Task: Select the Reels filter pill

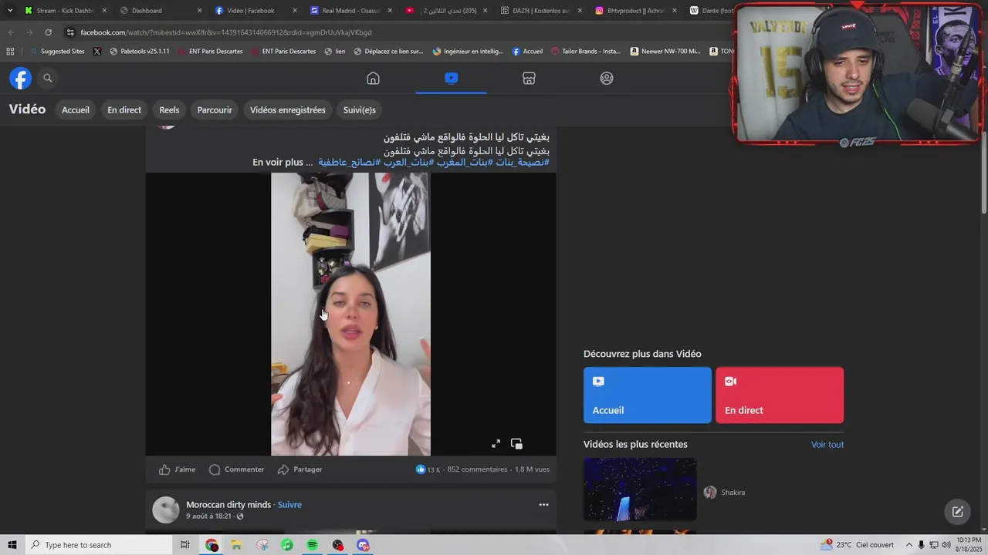Action: click(169, 110)
